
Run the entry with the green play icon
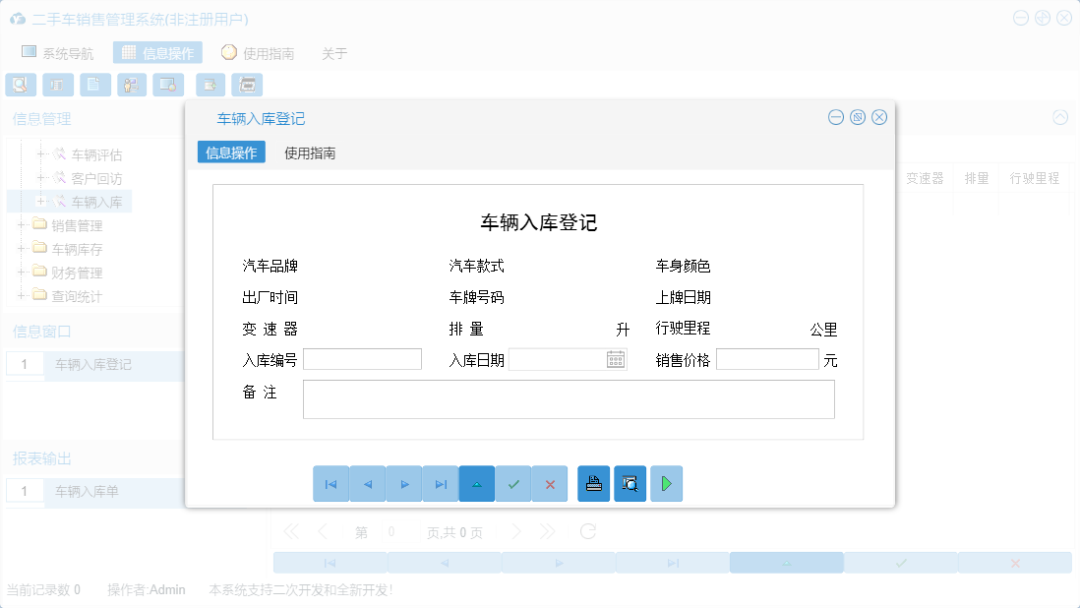[x=666, y=483]
